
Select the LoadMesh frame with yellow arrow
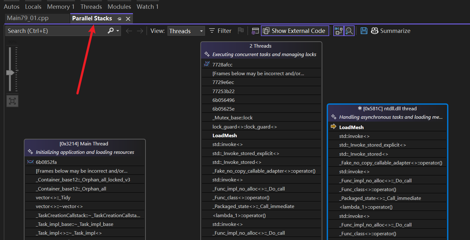351,127
